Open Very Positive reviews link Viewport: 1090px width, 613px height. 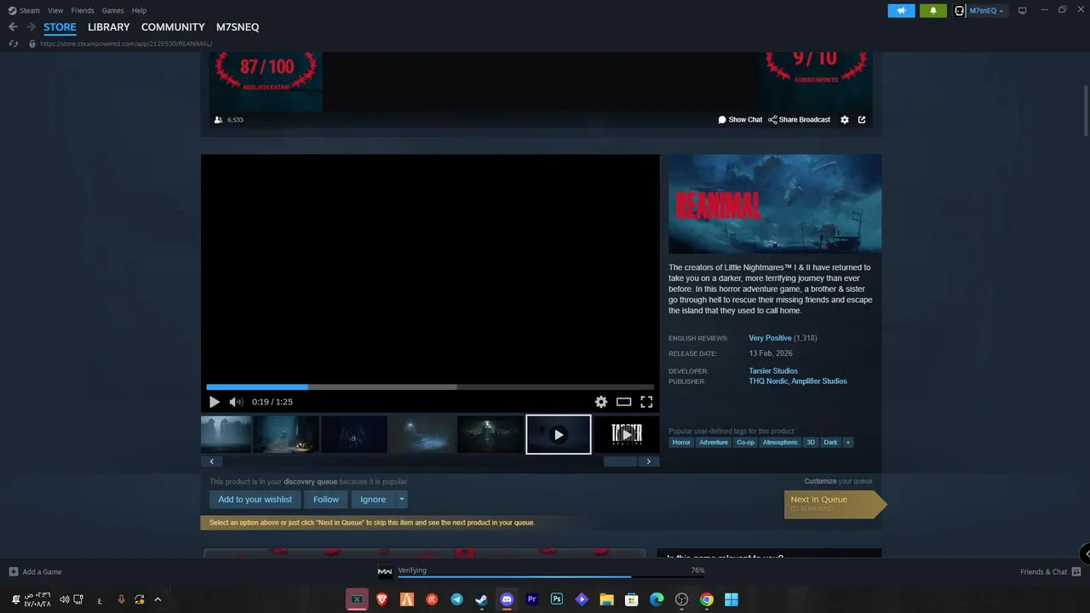pyautogui.click(x=770, y=338)
